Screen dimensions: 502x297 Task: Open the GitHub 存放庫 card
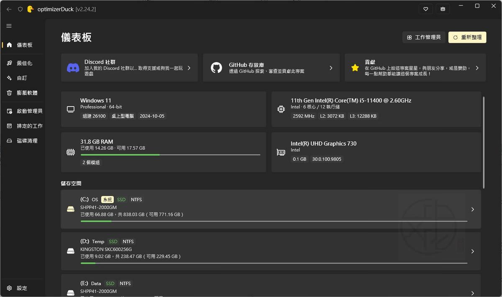pyautogui.click(x=271, y=68)
